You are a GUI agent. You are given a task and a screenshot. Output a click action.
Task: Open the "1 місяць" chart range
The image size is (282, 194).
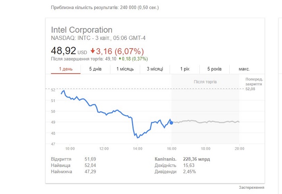[x=125, y=69]
